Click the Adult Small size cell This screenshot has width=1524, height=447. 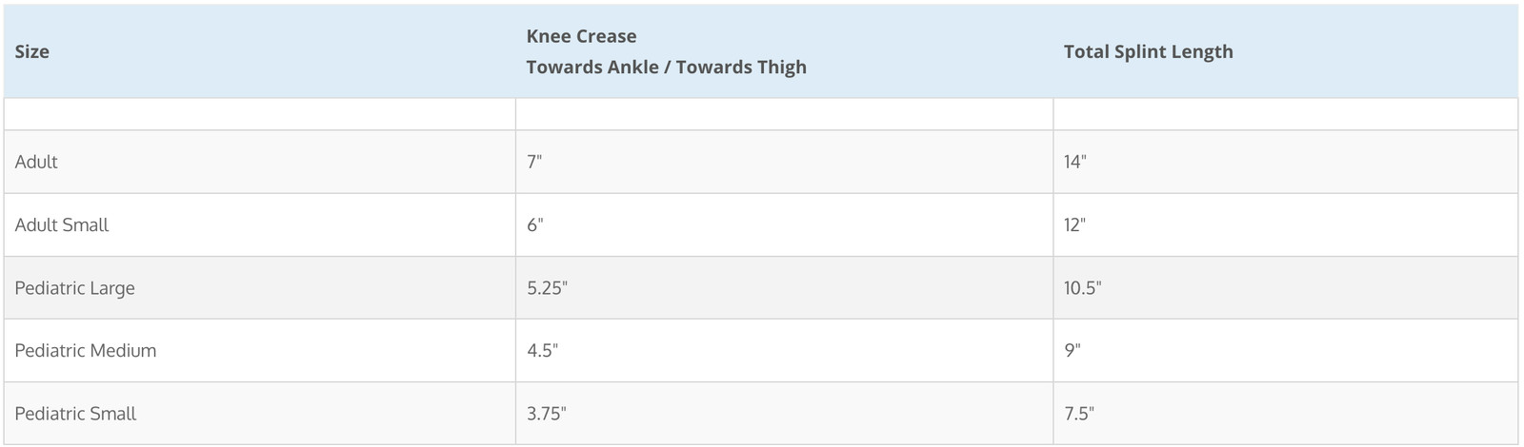pyautogui.click(x=62, y=224)
